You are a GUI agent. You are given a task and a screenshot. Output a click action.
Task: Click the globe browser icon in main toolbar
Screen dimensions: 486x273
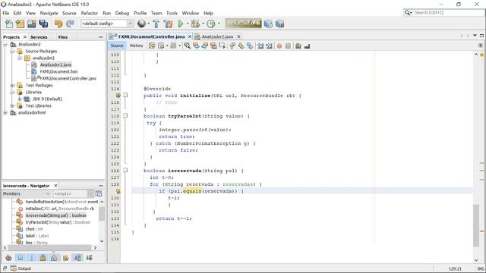141,24
